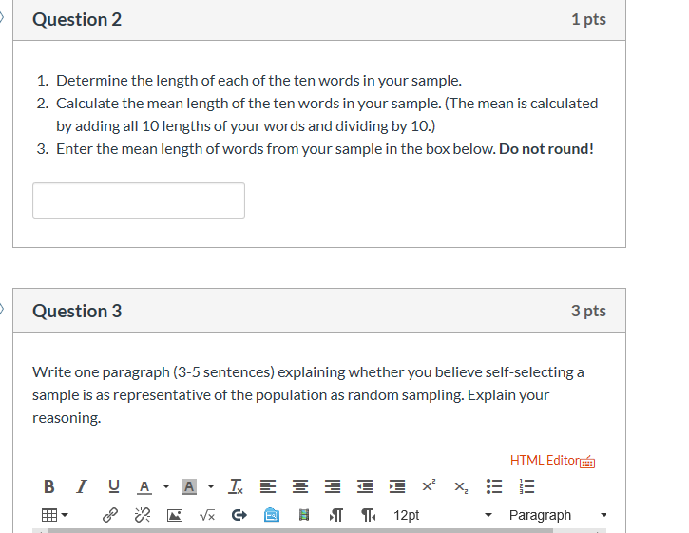Align text right
The image size is (689, 533).
333,486
